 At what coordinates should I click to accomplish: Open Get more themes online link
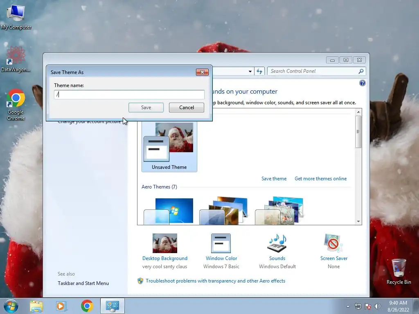(x=321, y=179)
